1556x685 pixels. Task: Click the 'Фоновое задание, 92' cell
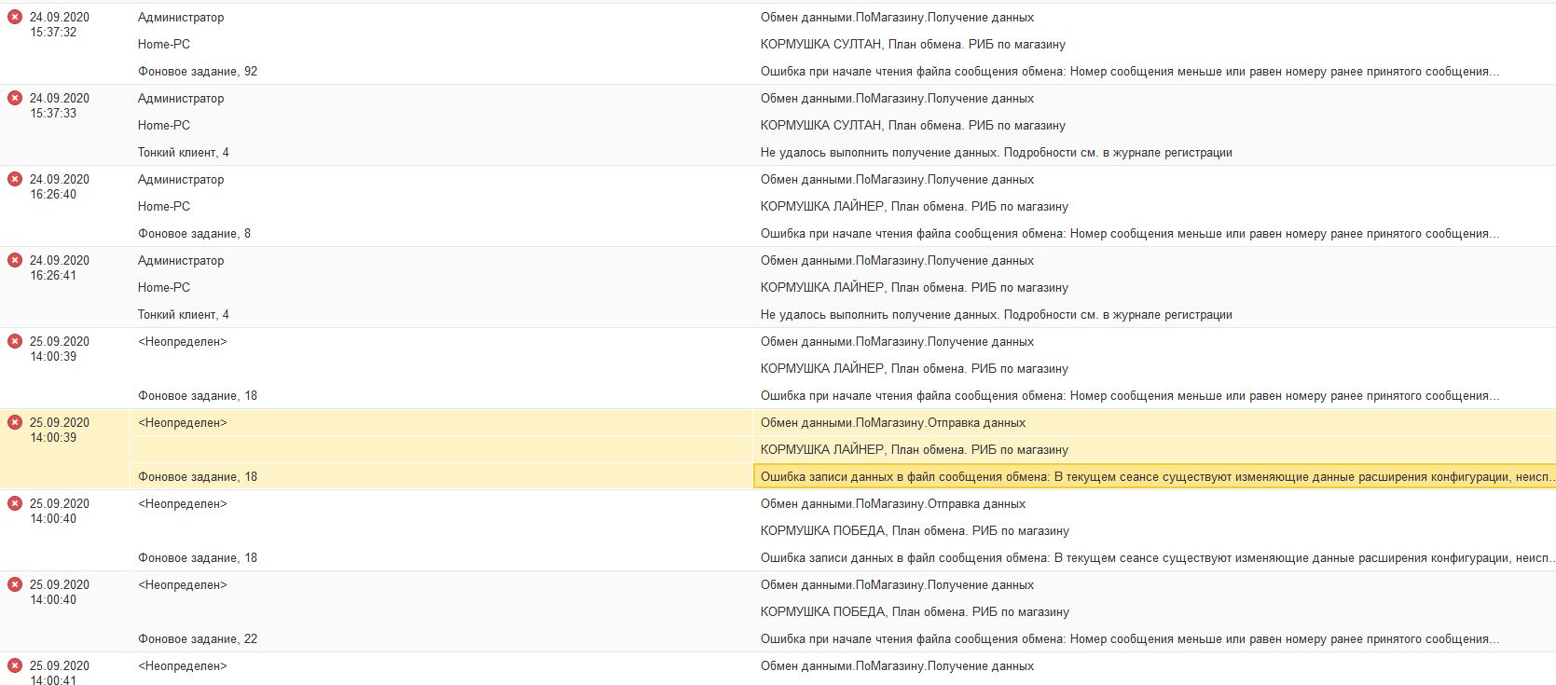198,72
